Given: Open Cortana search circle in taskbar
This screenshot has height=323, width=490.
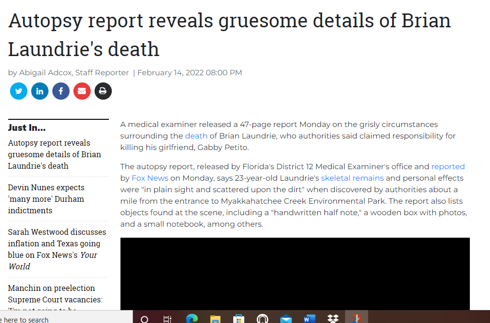Looking at the screenshot, I should 144,319.
